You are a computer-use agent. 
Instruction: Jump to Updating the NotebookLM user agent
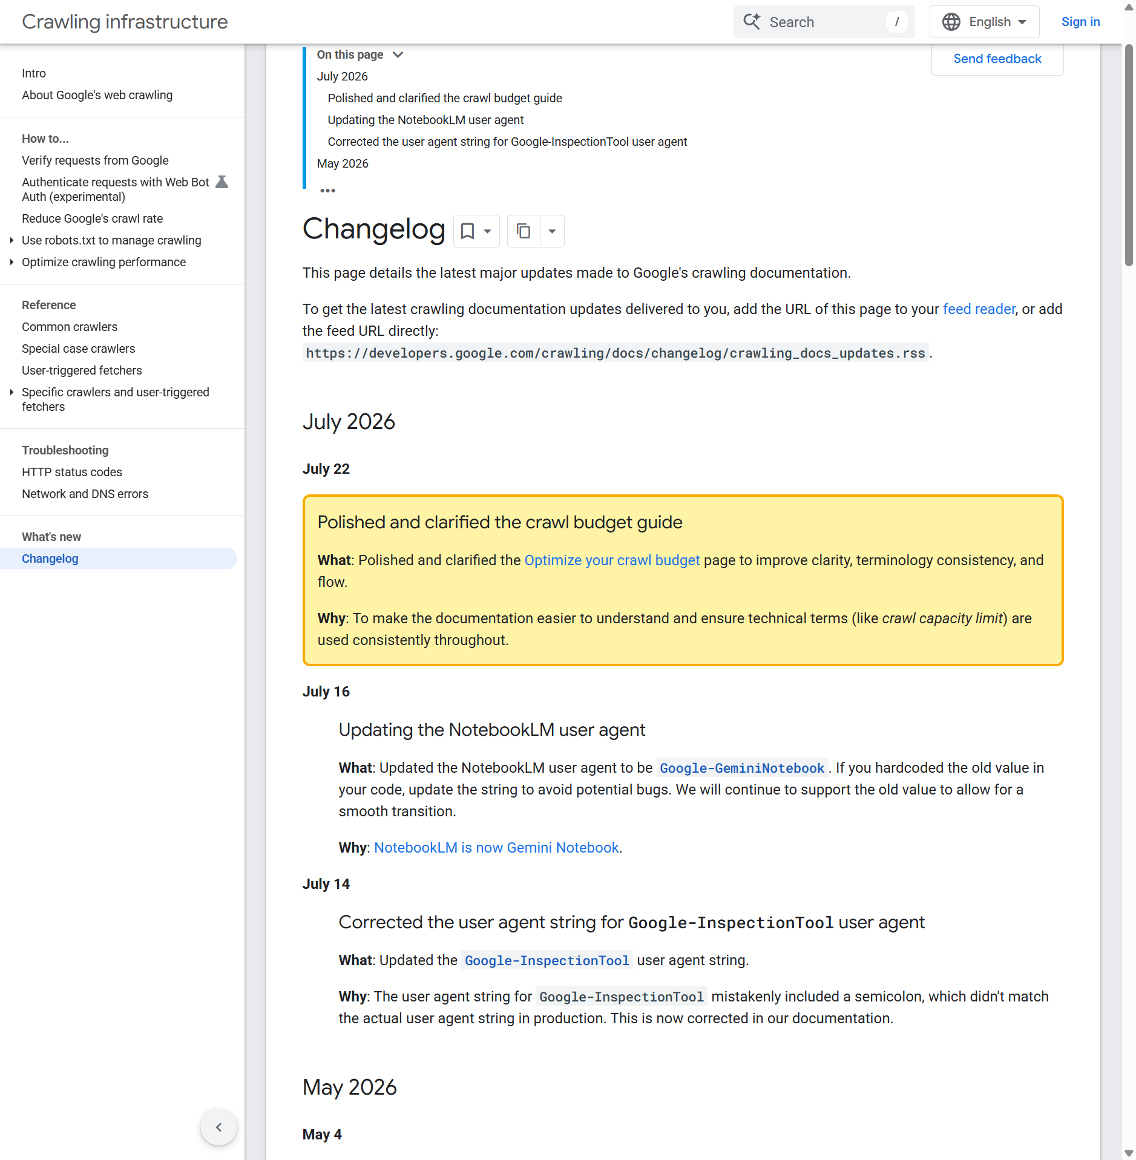pos(425,120)
